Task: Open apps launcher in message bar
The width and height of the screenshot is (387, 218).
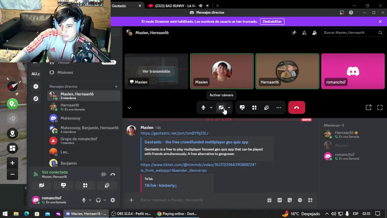Action: (310, 200)
